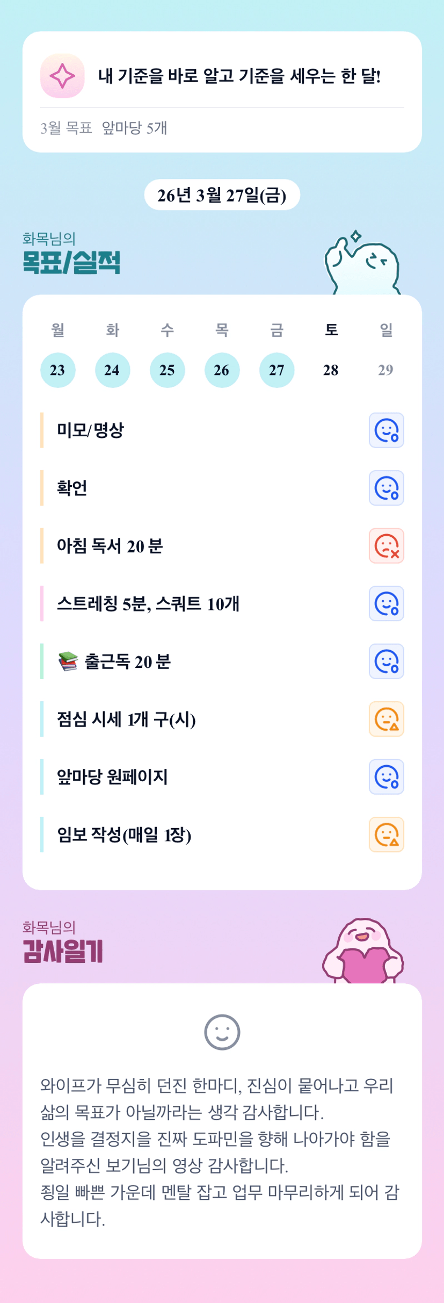Select day 25 in the week calendar
Viewport: 444px width, 1303px height.
(167, 370)
